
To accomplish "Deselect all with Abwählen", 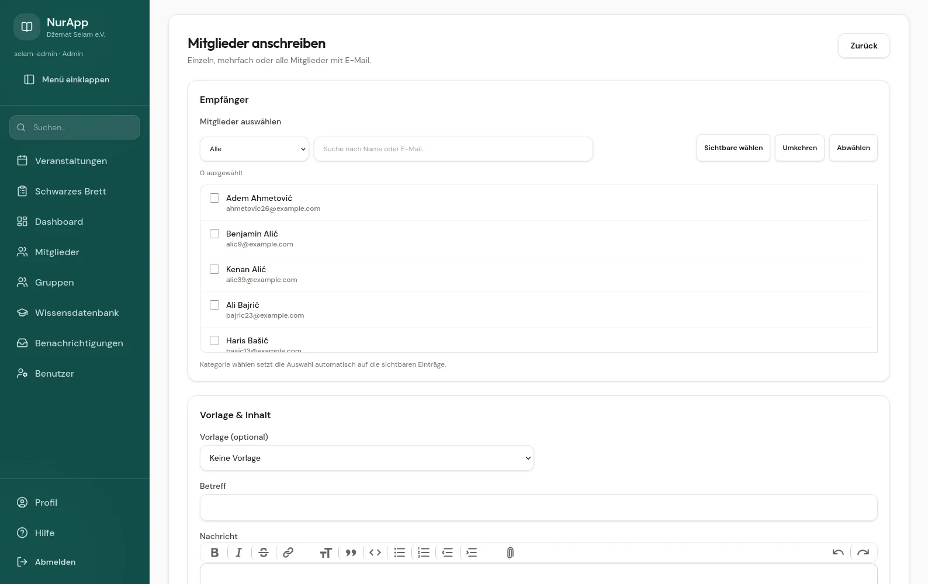I will [x=853, y=148].
